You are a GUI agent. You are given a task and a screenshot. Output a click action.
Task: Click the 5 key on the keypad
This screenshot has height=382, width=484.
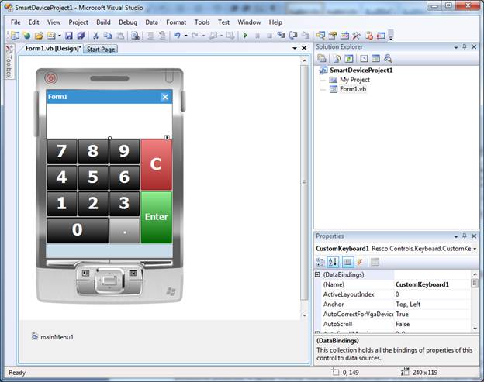tap(93, 177)
